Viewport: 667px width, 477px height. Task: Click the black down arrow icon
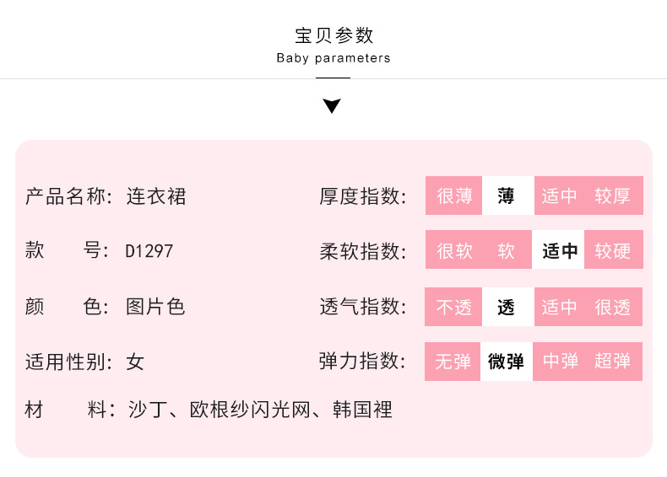point(333,106)
